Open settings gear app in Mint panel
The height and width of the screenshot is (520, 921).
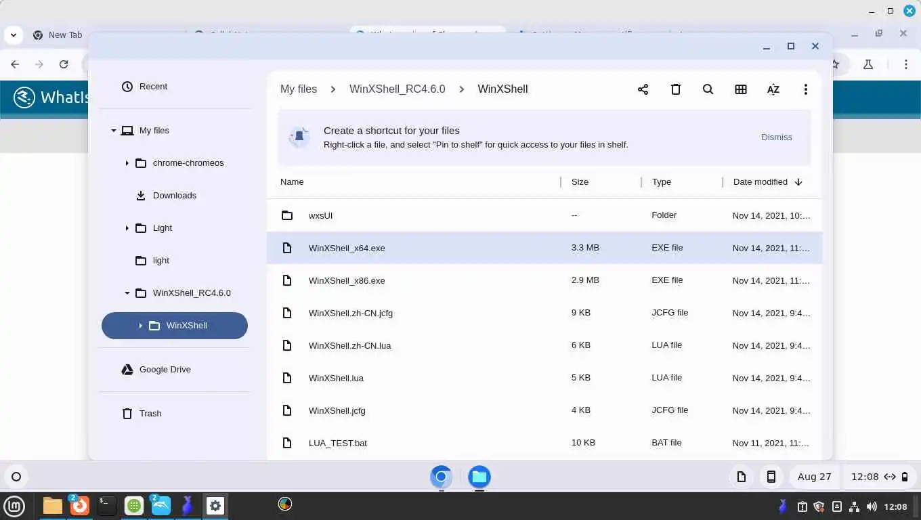click(x=215, y=505)
